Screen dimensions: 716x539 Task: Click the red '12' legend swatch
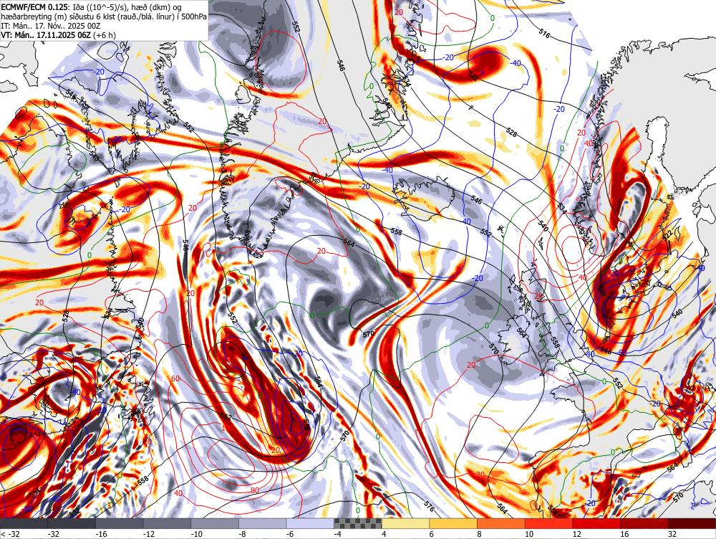coord(596,523)
